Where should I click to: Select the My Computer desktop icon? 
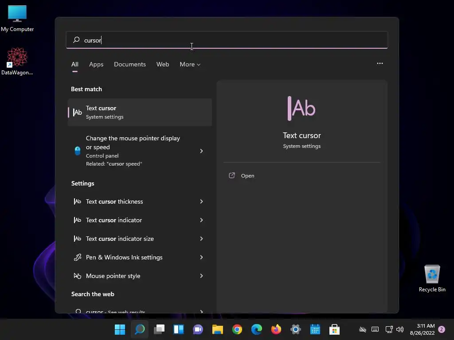17,19
